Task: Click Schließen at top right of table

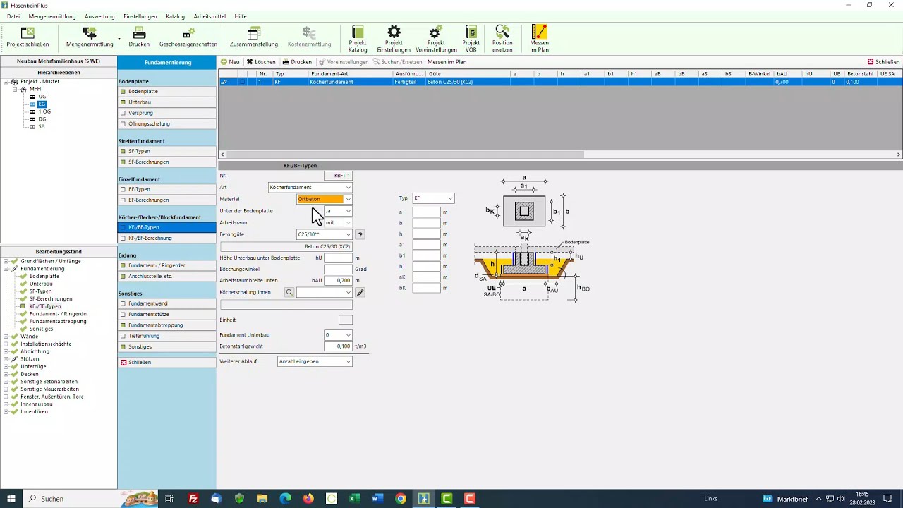Action: click(883, 62)
